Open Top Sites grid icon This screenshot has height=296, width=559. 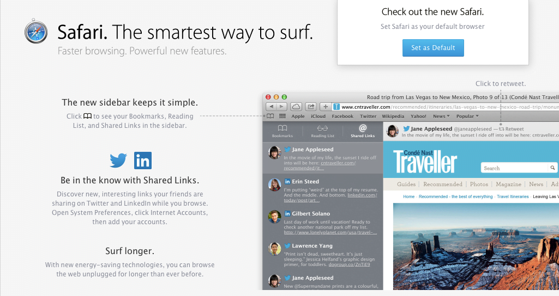point(282,116)
